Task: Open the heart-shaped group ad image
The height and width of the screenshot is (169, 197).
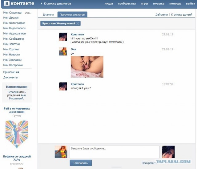Action: 17,134
